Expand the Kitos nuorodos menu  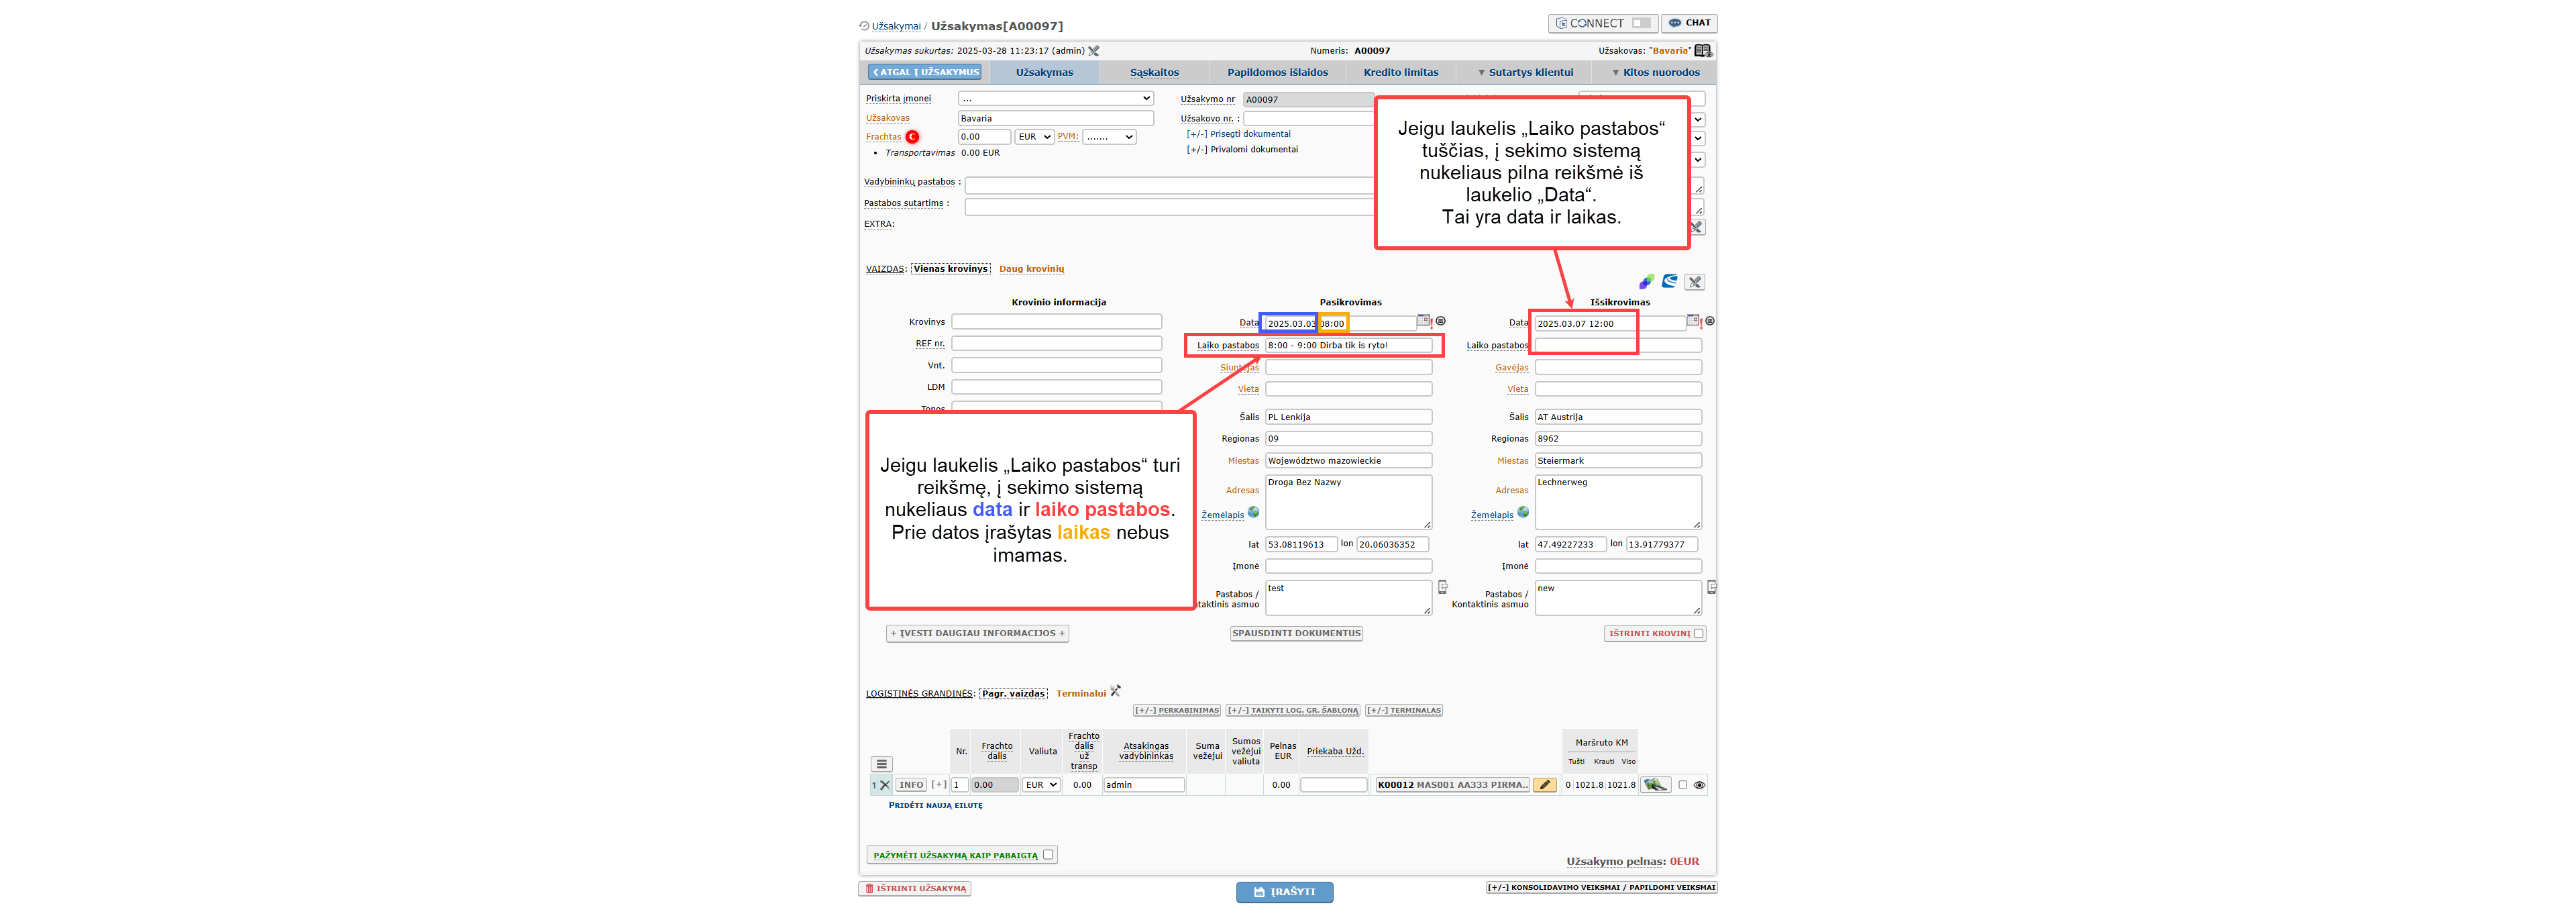[x=1655, y=73]
